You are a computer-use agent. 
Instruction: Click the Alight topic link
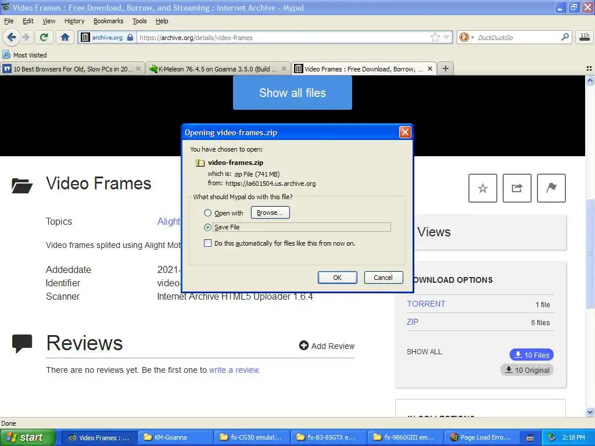coord(169,221)
